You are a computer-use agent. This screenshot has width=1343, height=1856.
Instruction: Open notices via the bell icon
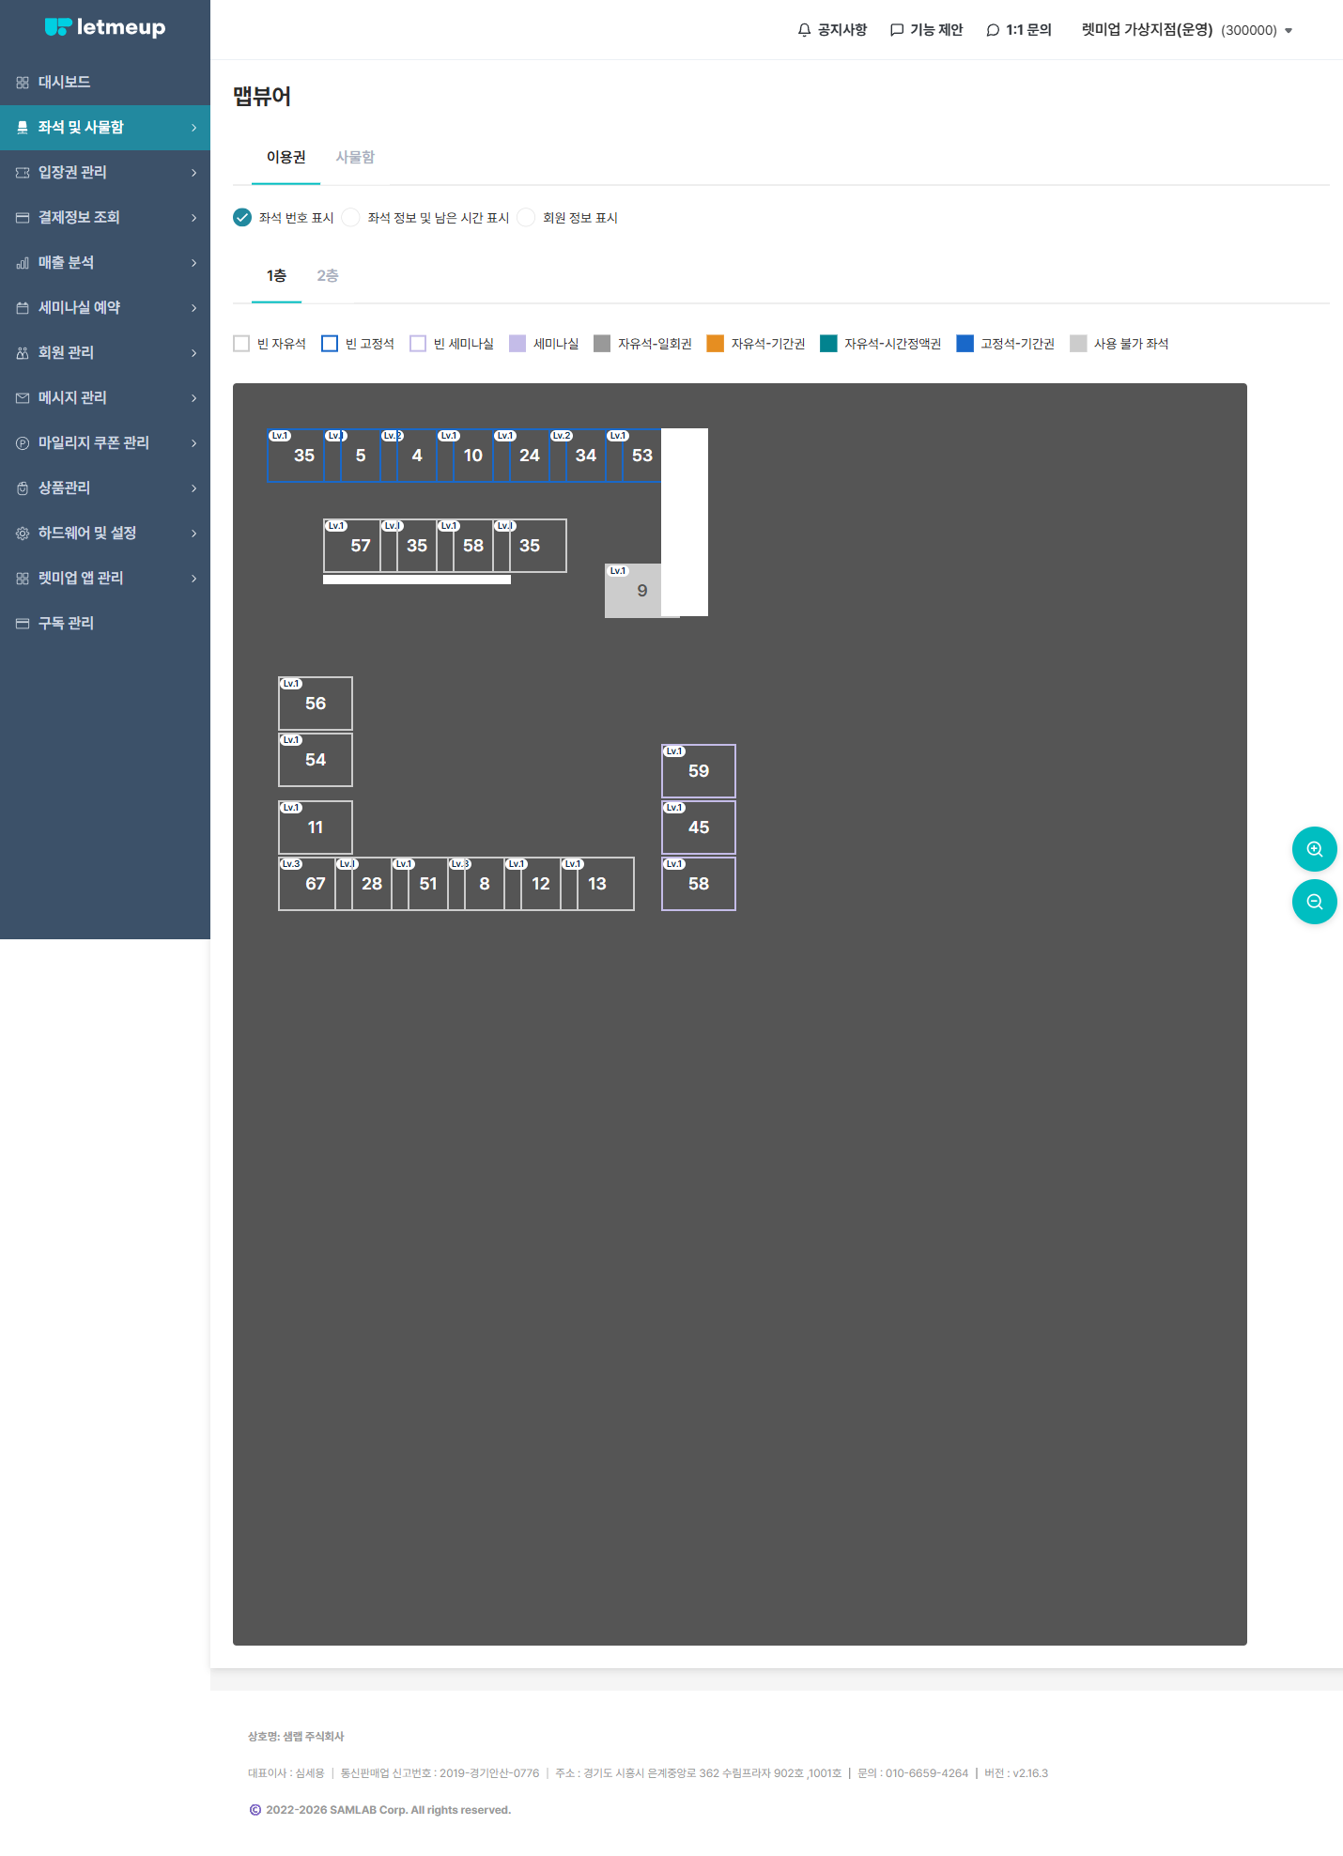(x=804, y=30)
